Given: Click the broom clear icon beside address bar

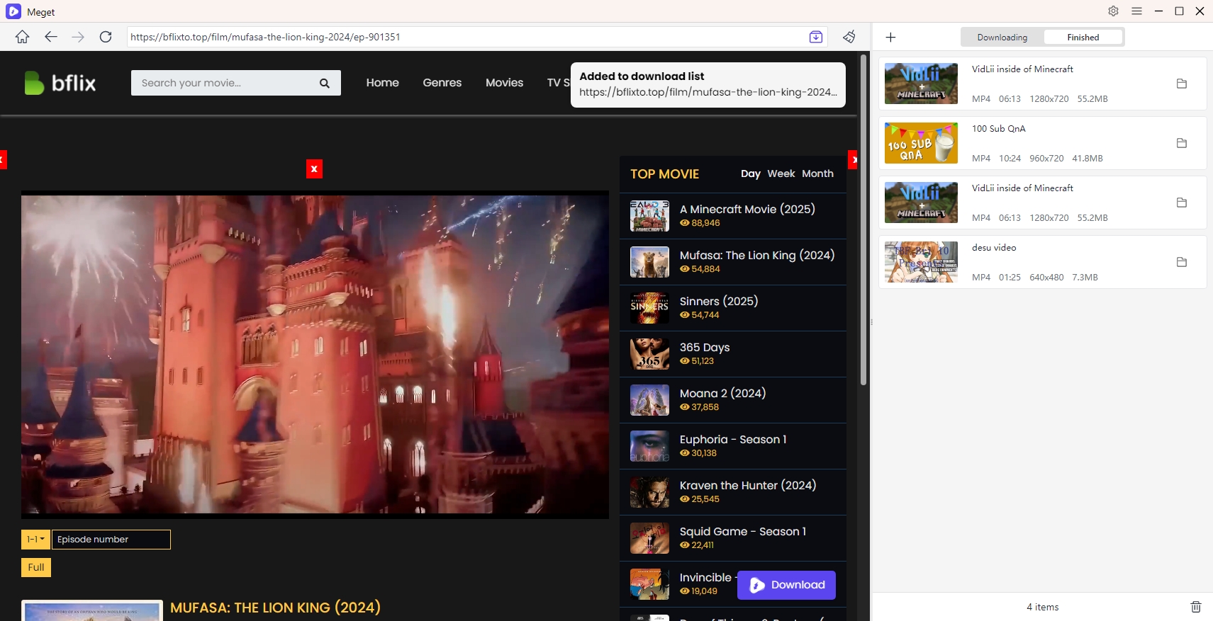Looking at the screenshot, I should pyautogui.click(x=849, y=37).
